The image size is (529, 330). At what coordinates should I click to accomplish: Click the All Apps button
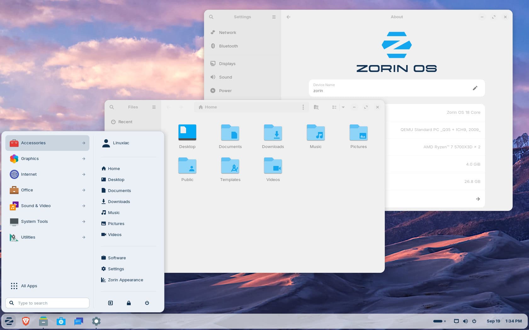(29, 286)
